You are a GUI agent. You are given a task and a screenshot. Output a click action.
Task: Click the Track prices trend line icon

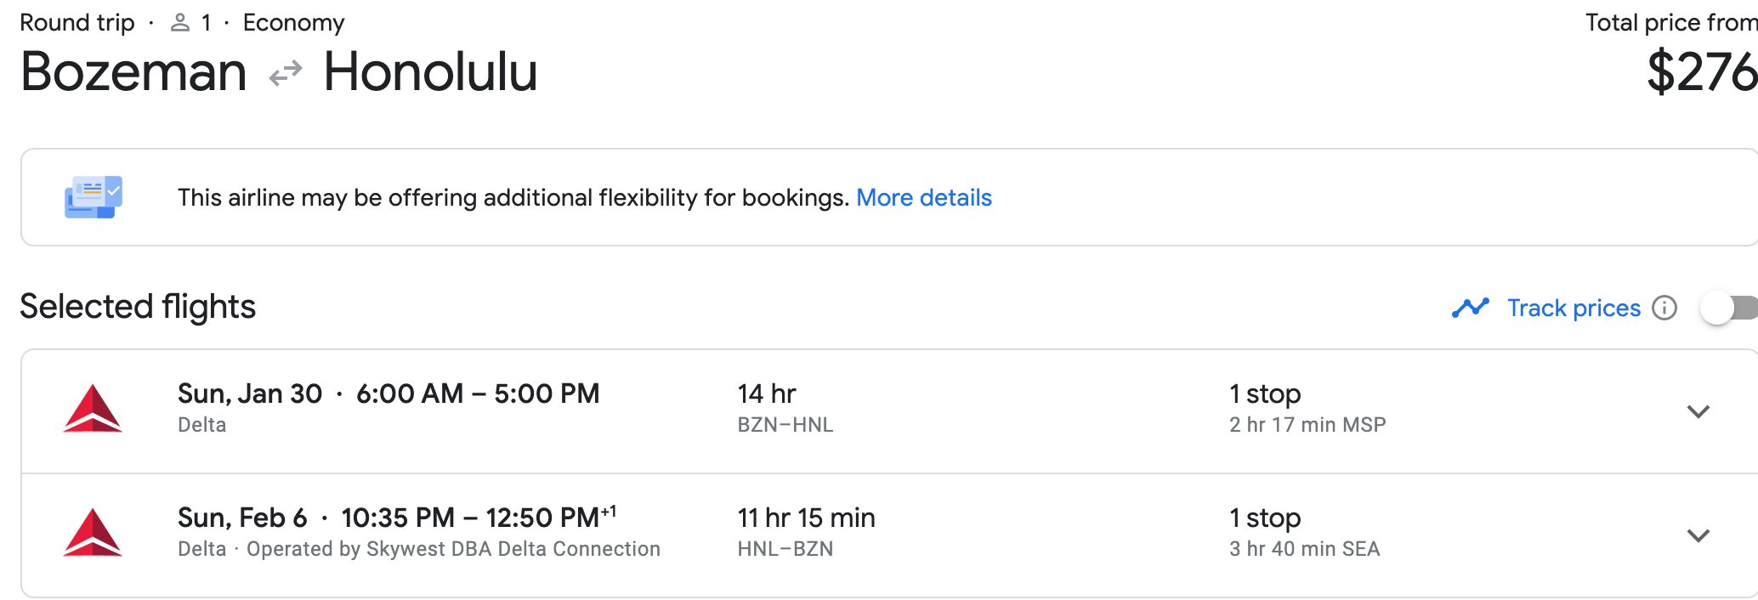click(1471, 308)
